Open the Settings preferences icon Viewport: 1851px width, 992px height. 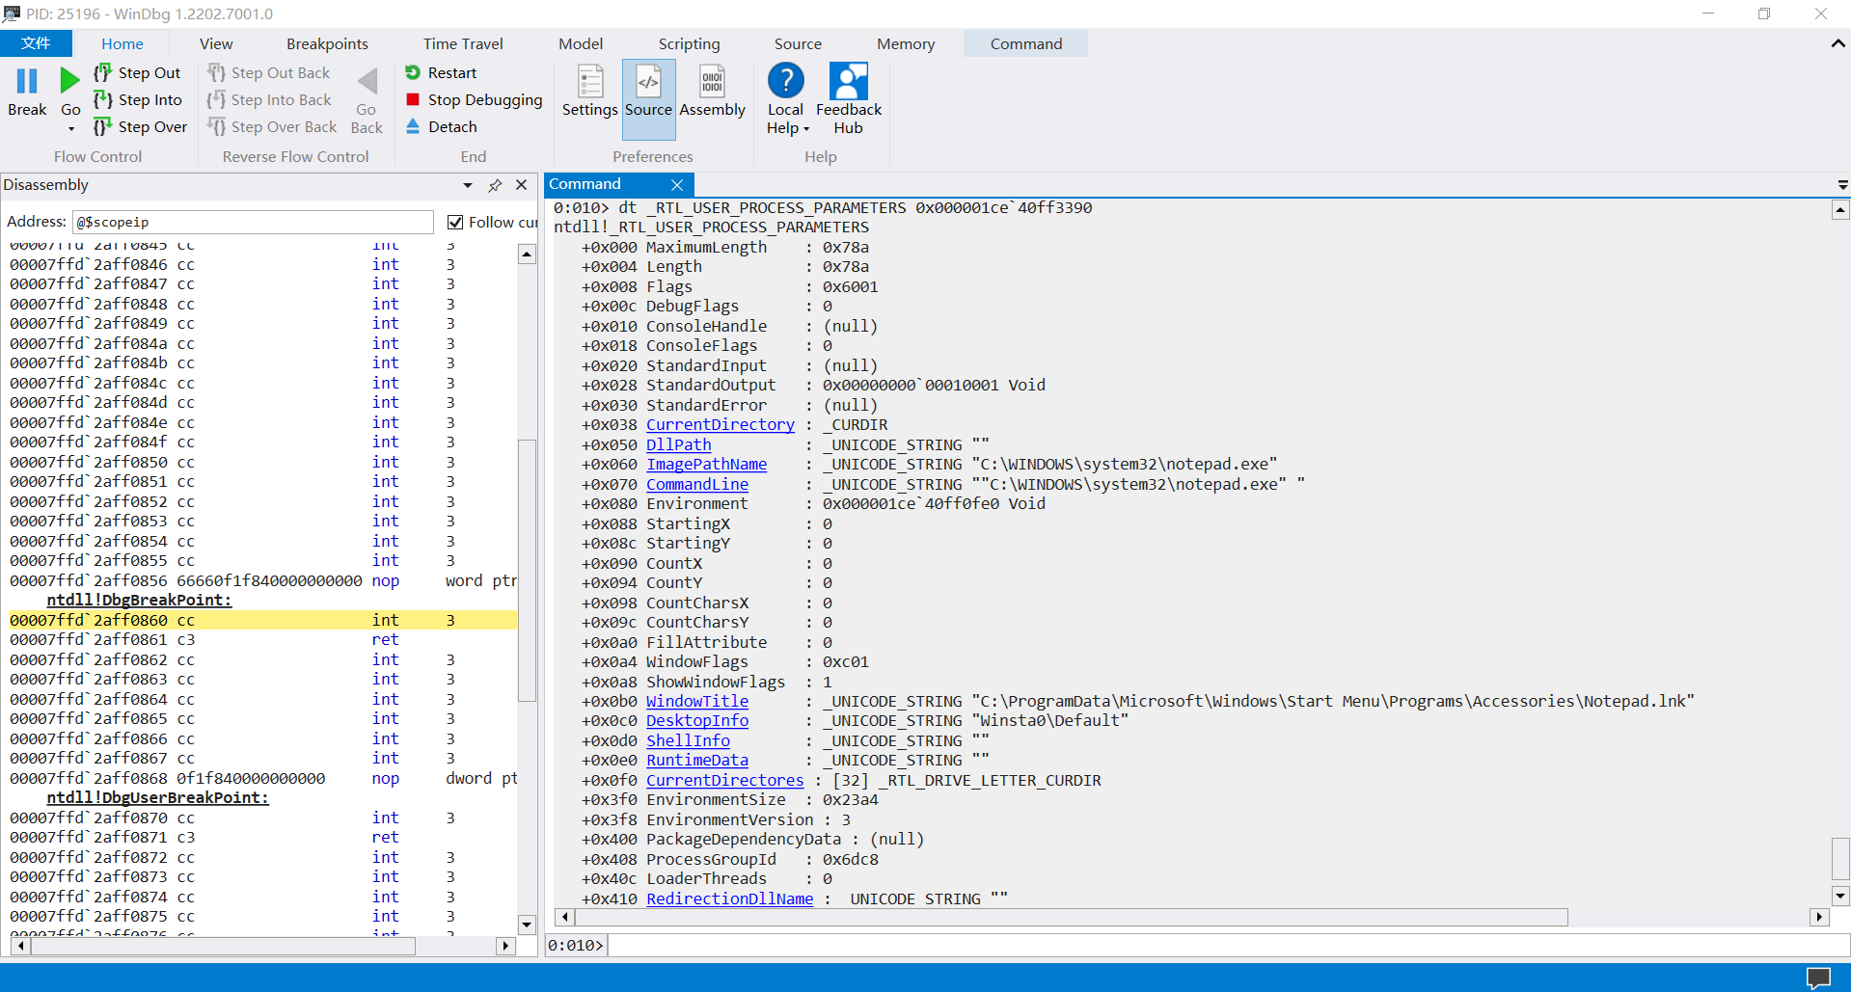click(x=589, y=82)
